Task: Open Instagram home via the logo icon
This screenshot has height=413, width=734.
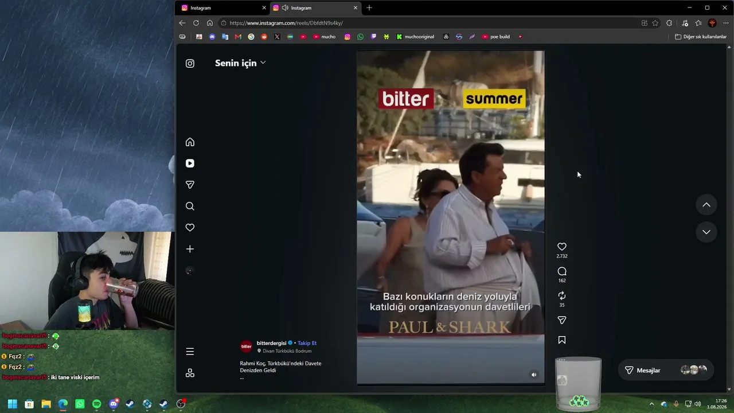Action: 190,64
